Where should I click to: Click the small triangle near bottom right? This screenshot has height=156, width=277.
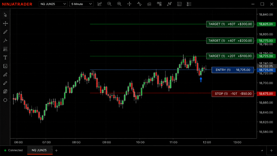pyautogui.click(x=262, y=151)
